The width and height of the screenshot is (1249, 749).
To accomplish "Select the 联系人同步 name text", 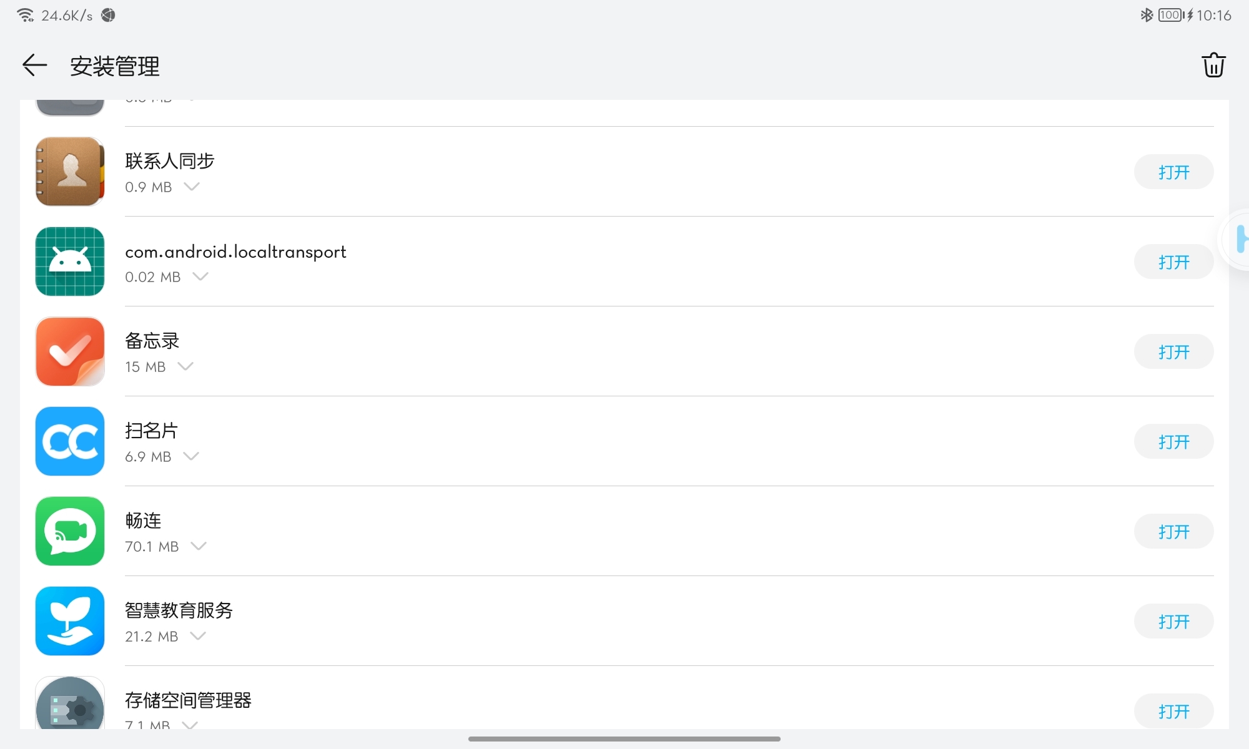I will point(170,161).
